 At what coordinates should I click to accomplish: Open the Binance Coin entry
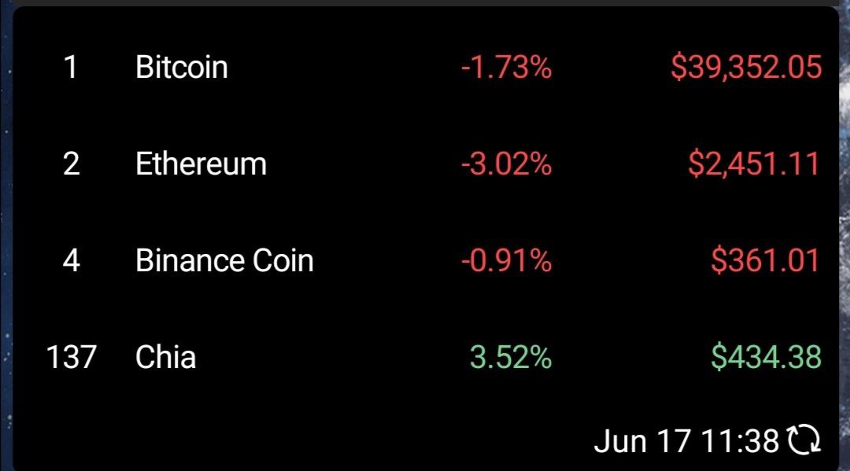(x=224, y=260)
